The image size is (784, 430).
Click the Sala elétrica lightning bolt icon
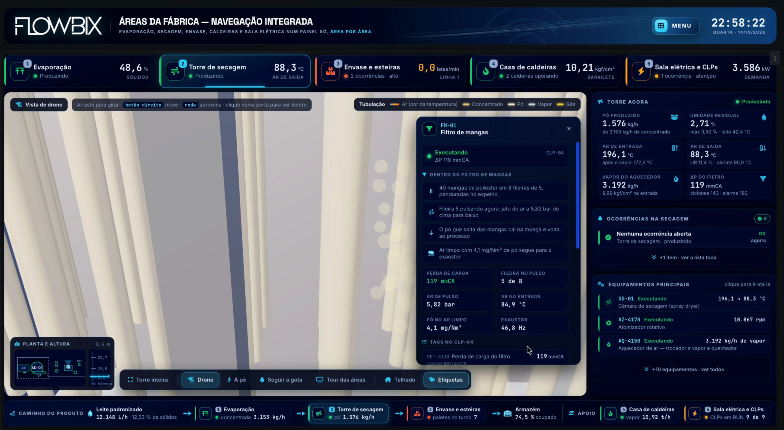pyautogui.click(x=641, y=71)
